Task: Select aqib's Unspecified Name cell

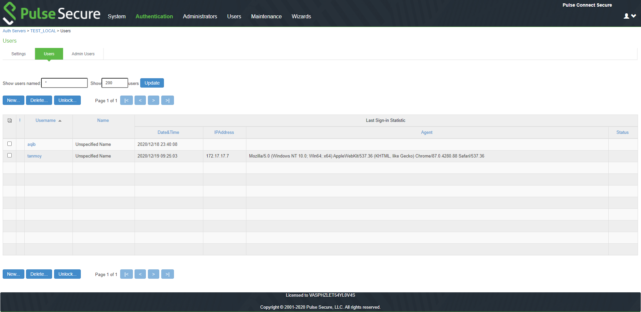Action: point(103,145)
